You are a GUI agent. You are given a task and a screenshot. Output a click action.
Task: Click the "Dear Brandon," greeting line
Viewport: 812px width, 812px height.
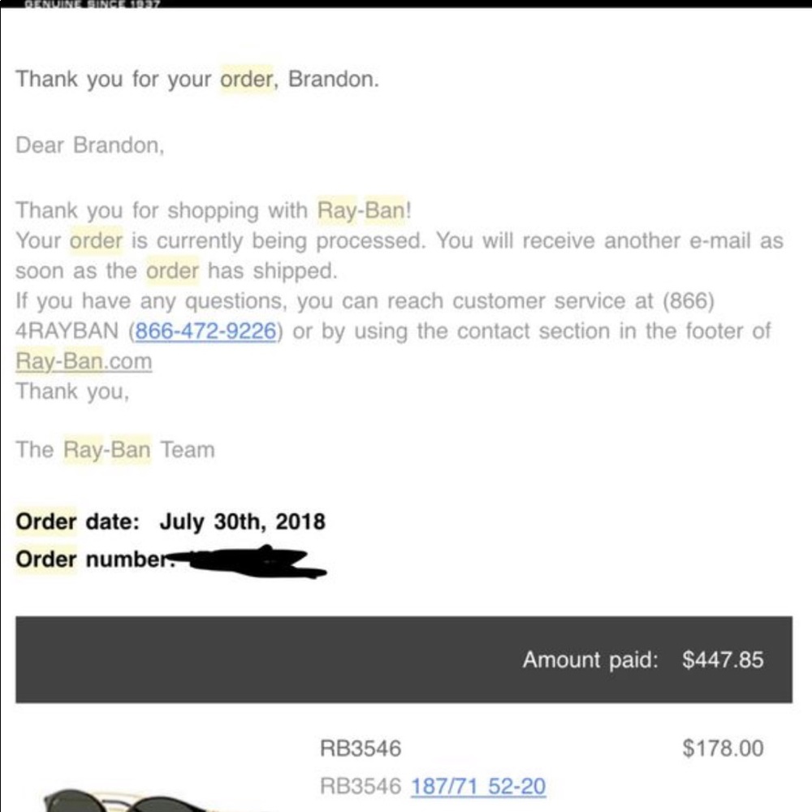(89, 145)
